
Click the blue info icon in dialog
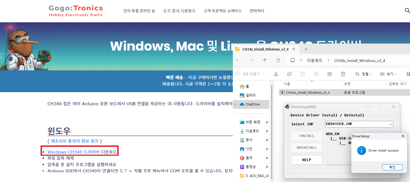tap(362, 151)
